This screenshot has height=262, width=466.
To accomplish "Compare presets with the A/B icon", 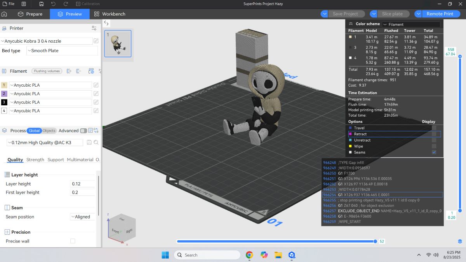I will pyautogui.click(x=96, y=131).
